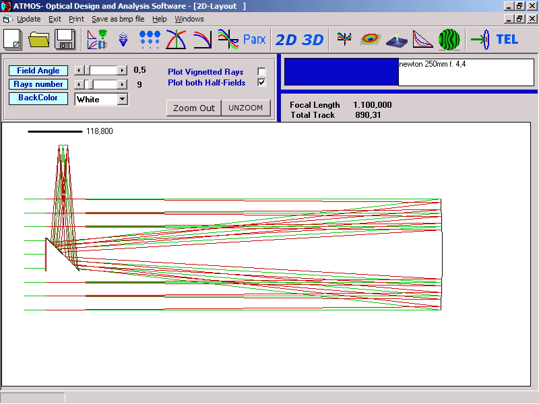The height and width of the screenshot is (404, 539).
Task: Open the spot diagram dots icon
Action: click(x=150, y=39)
